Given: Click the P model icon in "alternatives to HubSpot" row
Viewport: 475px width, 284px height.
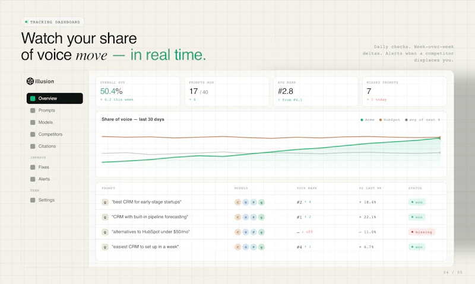Looking at the screenshot, I should pyautogui.click(x=254, y=232).
